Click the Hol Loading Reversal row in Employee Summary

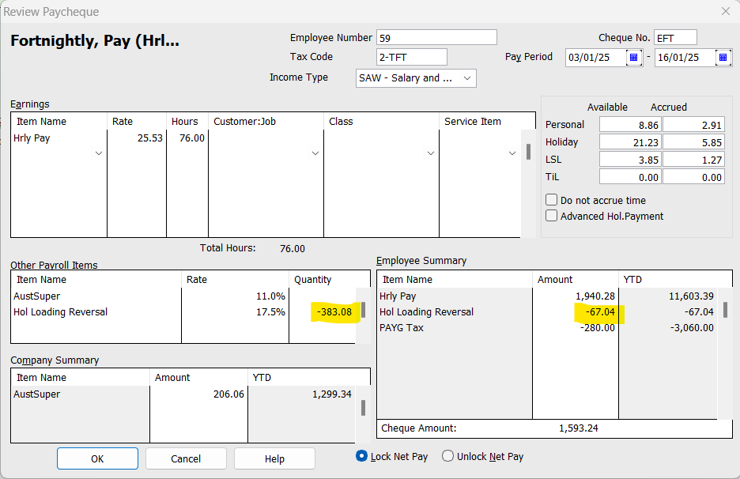coord(547,312)
